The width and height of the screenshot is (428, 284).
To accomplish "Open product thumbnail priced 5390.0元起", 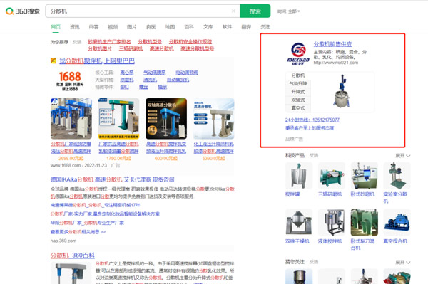I will click(214, 119).
